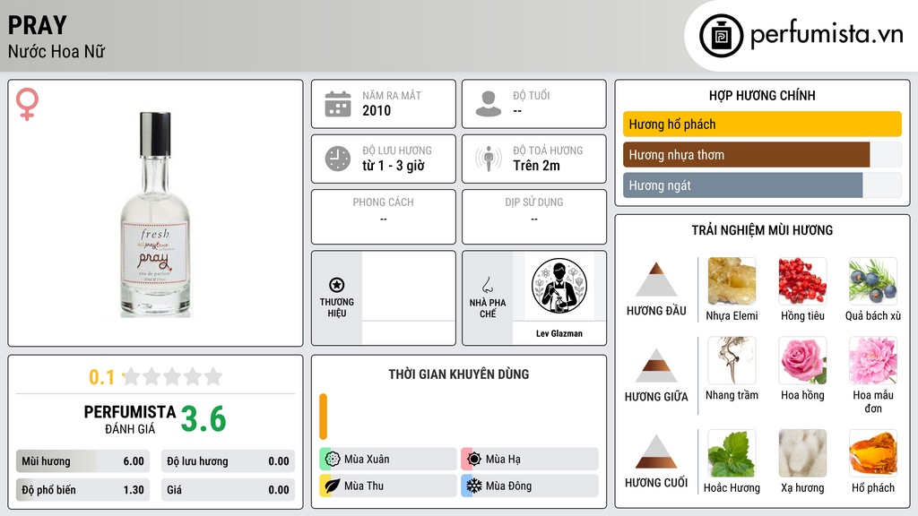Image resolution: width=918 pixels, height=516 pixels.
Task: Click the Trải nghiệm mùi hương heading
Action: (x=762, y=230)
